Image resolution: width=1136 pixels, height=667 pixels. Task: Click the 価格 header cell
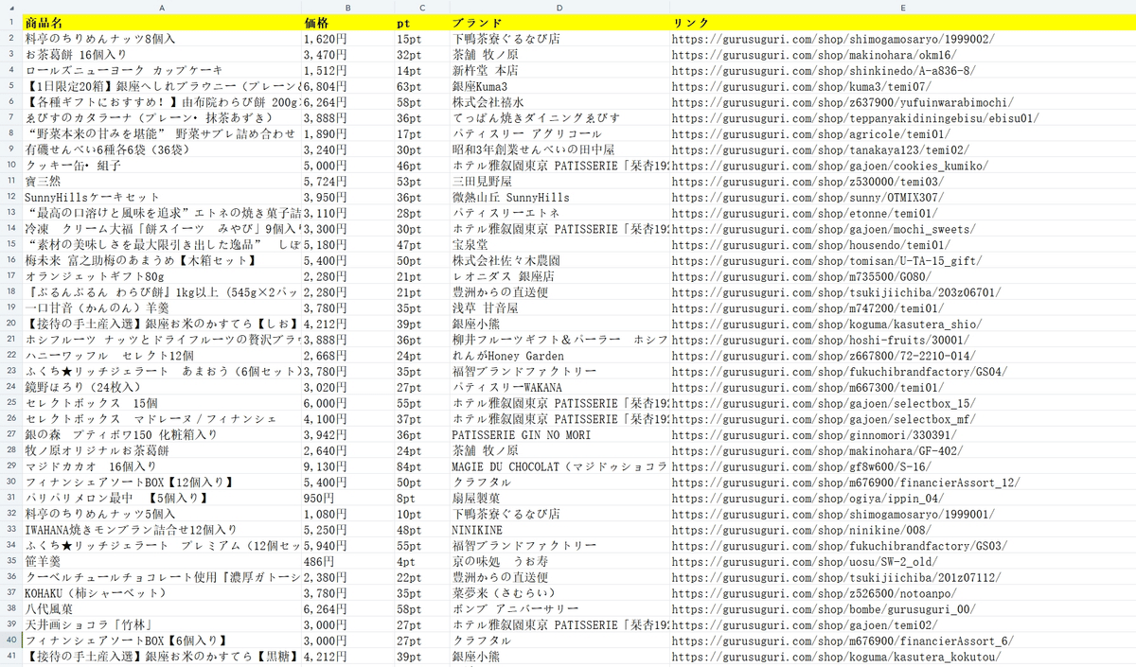(x=347, y=22)
